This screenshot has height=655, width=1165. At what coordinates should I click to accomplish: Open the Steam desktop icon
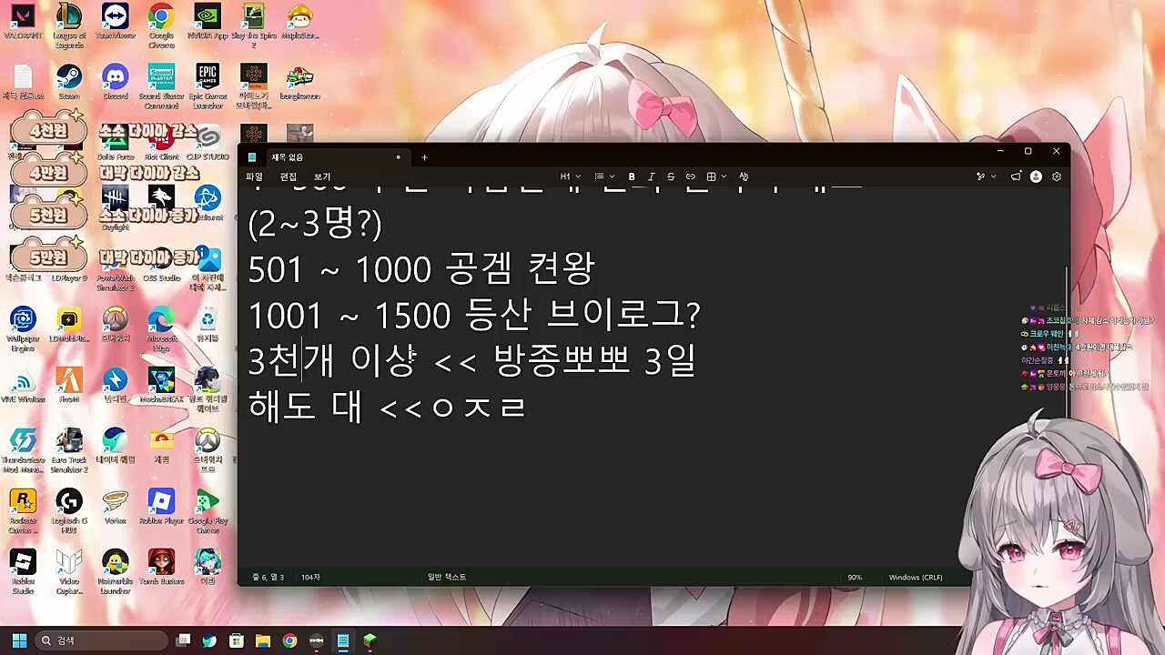pyautogui.click(x=69, y=82)
